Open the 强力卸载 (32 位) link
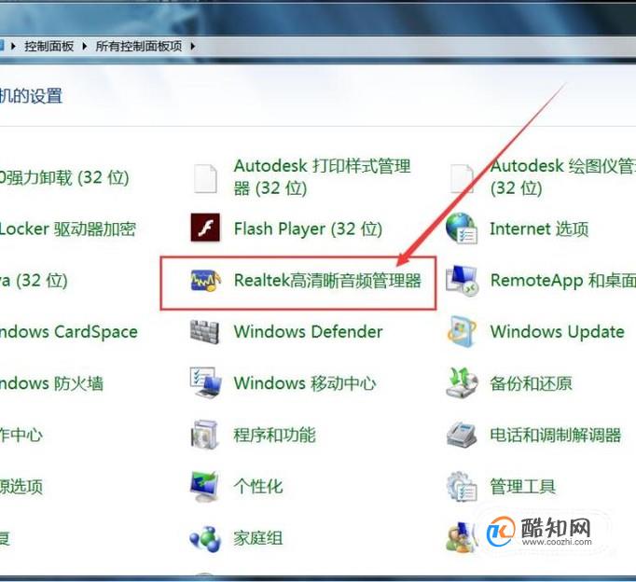The width and height of the screenshot is (636, 582). (x=64, y=177)
